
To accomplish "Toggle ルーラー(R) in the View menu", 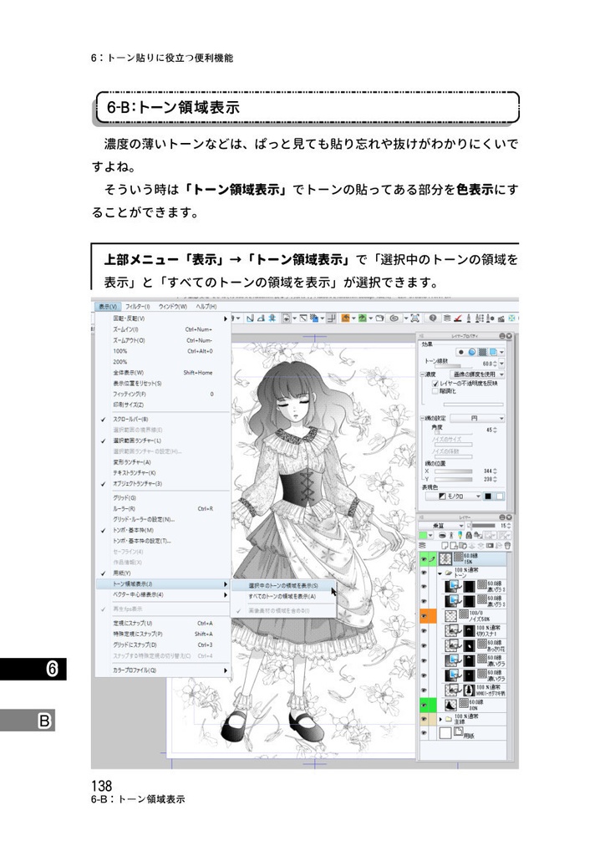I will [163, 509].
